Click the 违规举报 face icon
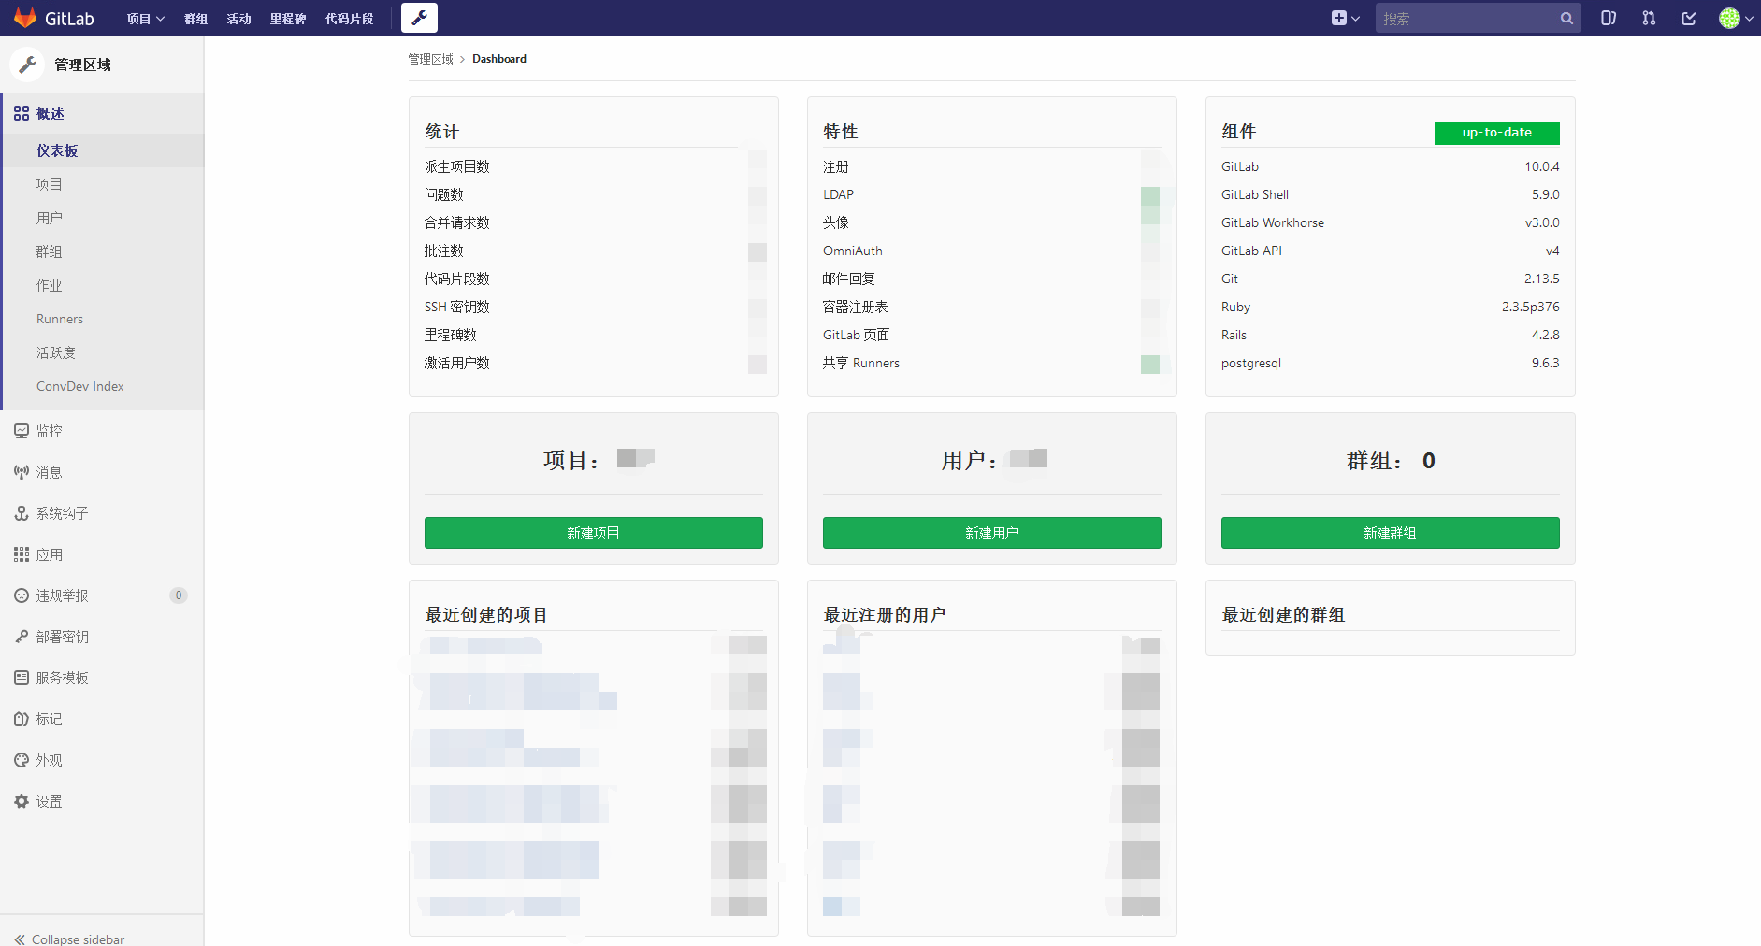Screen dimensions: 1761x946 (x=22, y=595)
